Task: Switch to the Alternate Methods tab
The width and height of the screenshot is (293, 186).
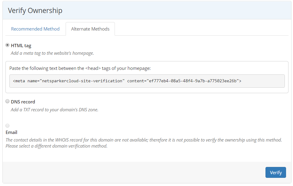Action: click(x=90, y=29)
